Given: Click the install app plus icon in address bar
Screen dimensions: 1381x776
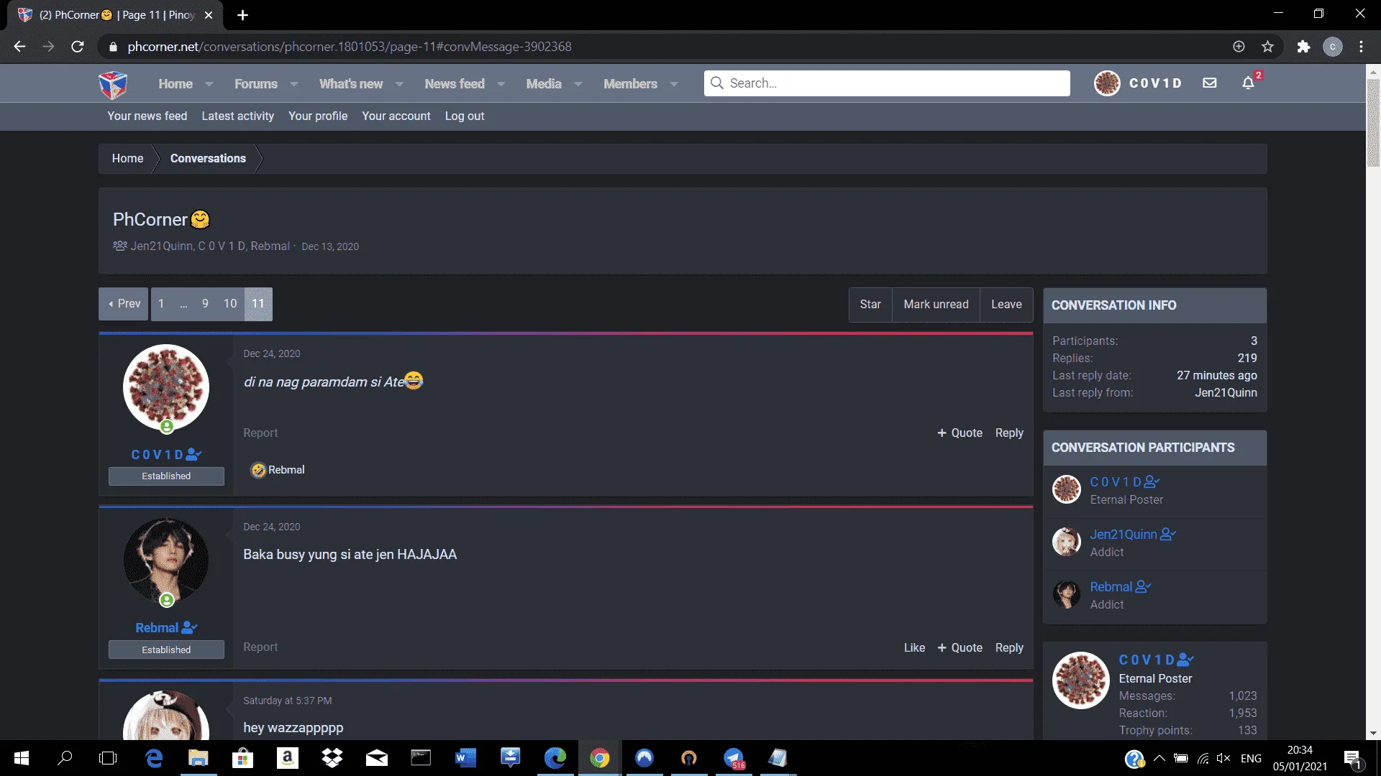Looking at the screenshot, I should [x=1239, y=47].
